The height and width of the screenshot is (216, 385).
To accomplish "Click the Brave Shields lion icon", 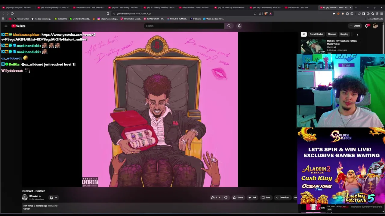I will click(x=266, y=13).
